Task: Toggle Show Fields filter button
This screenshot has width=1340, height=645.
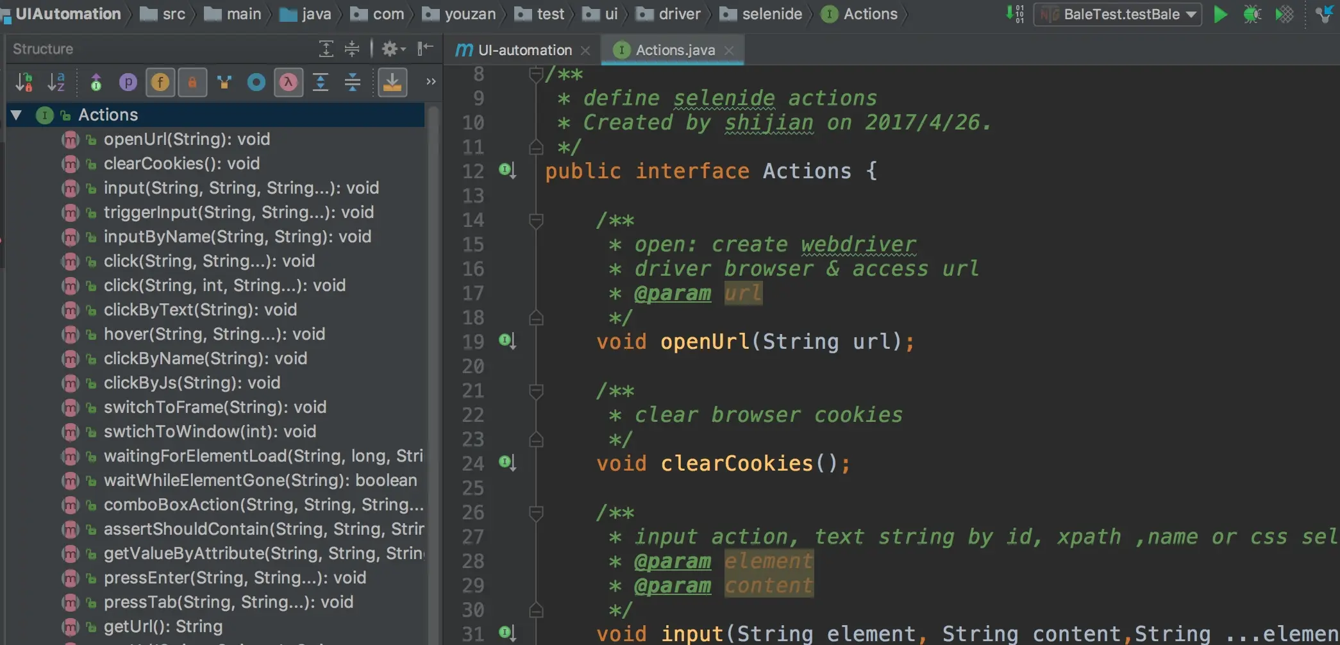Action: click(x=160, y=82)
